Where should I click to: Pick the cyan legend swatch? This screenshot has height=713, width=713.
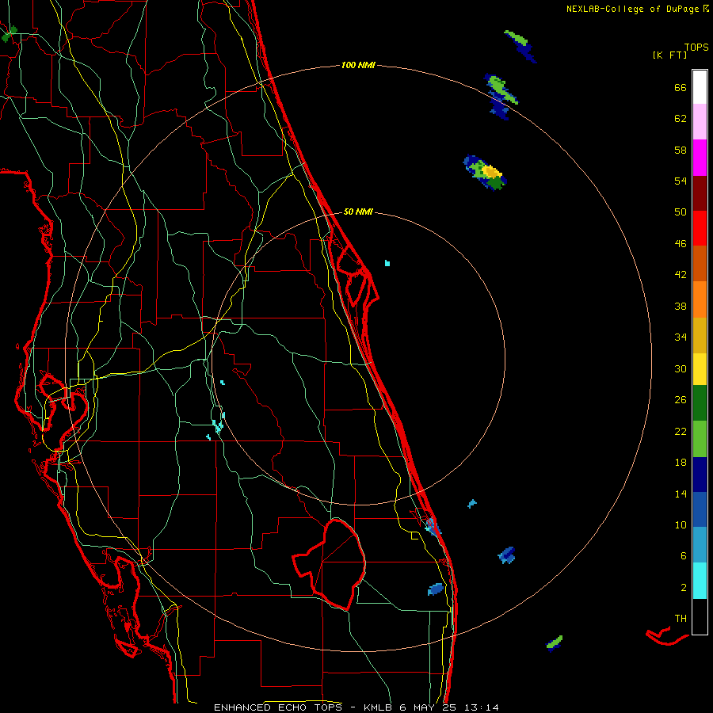point(700,581)
